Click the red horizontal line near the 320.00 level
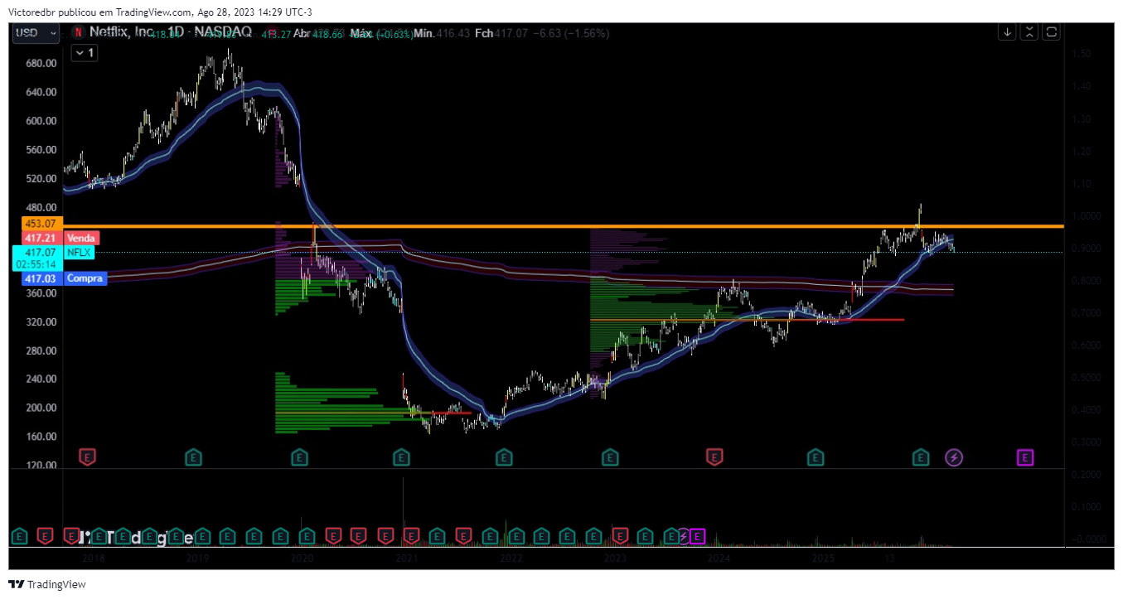 pyautogui.click(x=746, y=319)
